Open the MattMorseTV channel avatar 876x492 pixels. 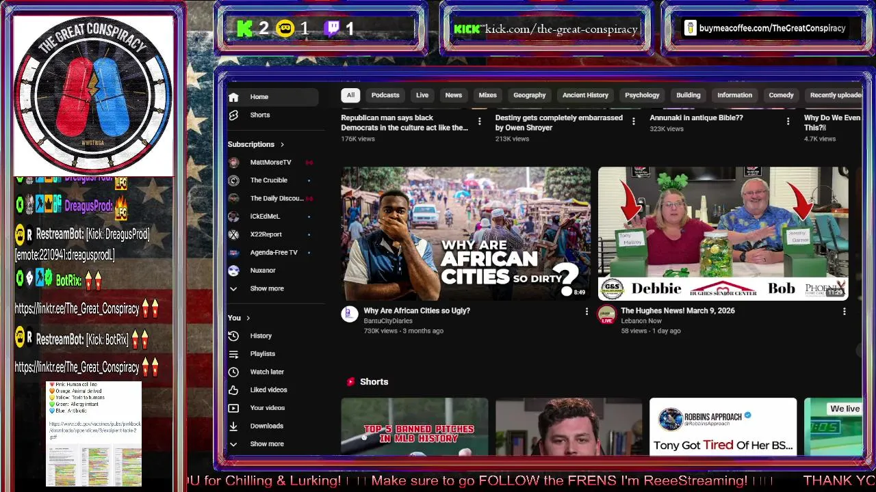tap(233, 163)
